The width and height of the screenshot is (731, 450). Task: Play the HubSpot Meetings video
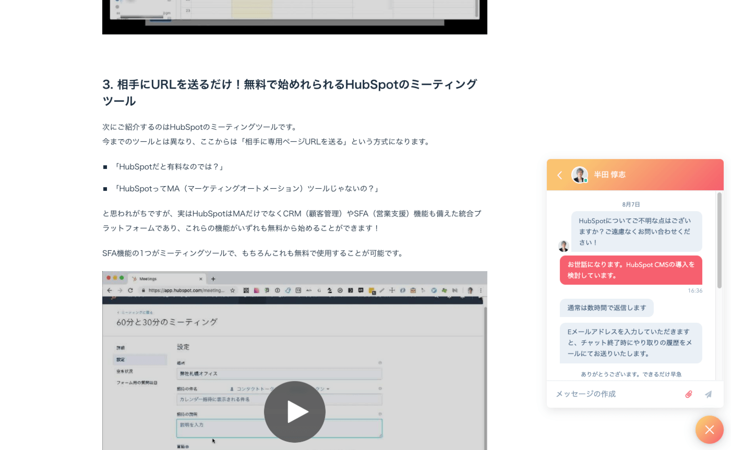click(295, 411)
